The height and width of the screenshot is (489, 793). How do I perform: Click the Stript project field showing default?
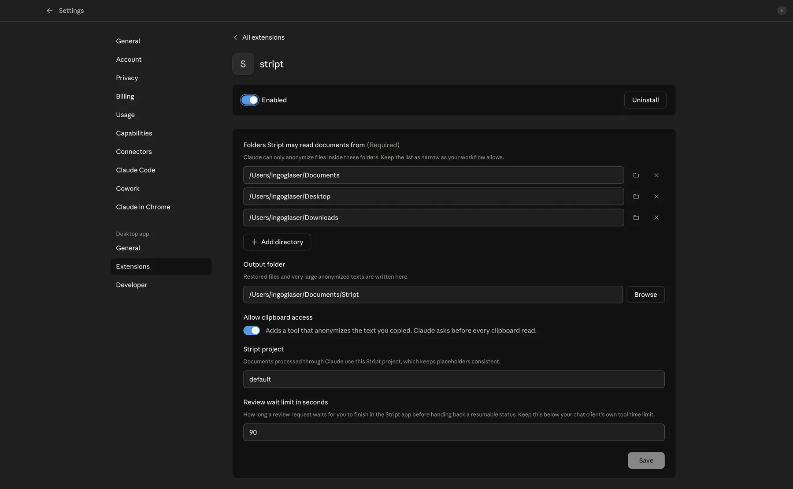pos(454,379)
